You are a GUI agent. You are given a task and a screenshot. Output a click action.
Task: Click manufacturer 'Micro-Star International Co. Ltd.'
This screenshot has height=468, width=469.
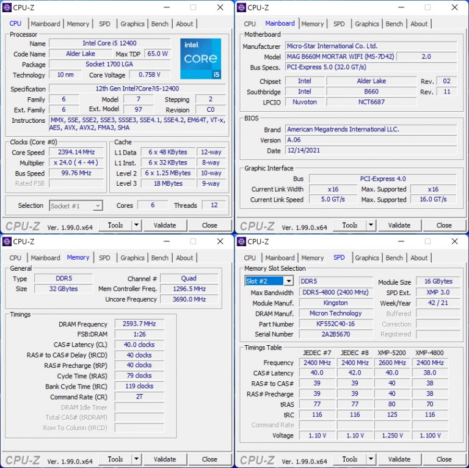pyautogui.click(x=371, y=46)
